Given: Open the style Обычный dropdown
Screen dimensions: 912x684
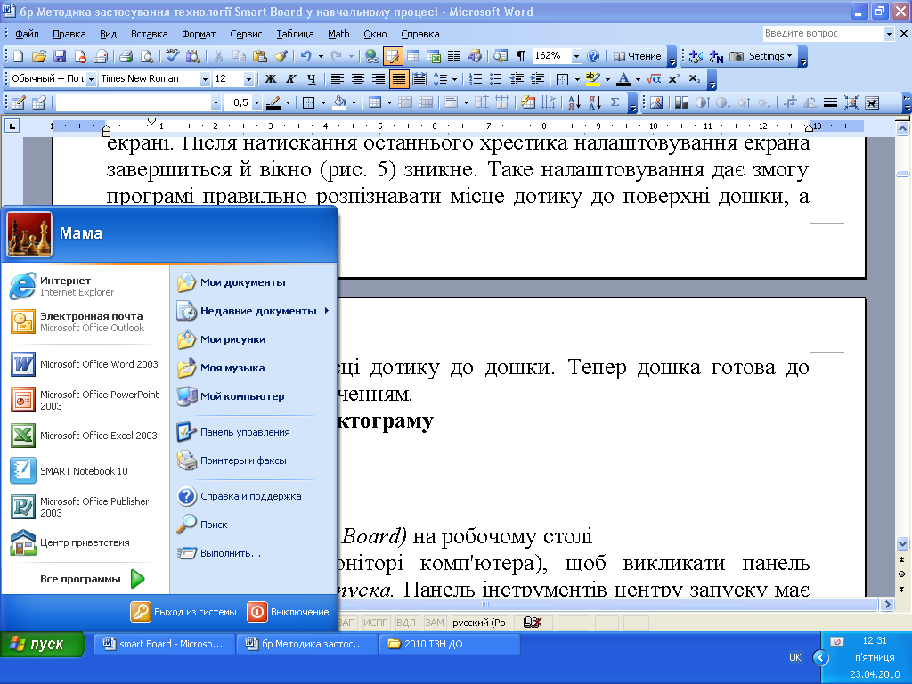Looking at the screenshot, I should 92,78.
